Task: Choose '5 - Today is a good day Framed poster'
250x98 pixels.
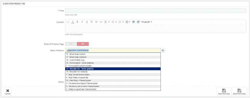Action: point(113,89)
